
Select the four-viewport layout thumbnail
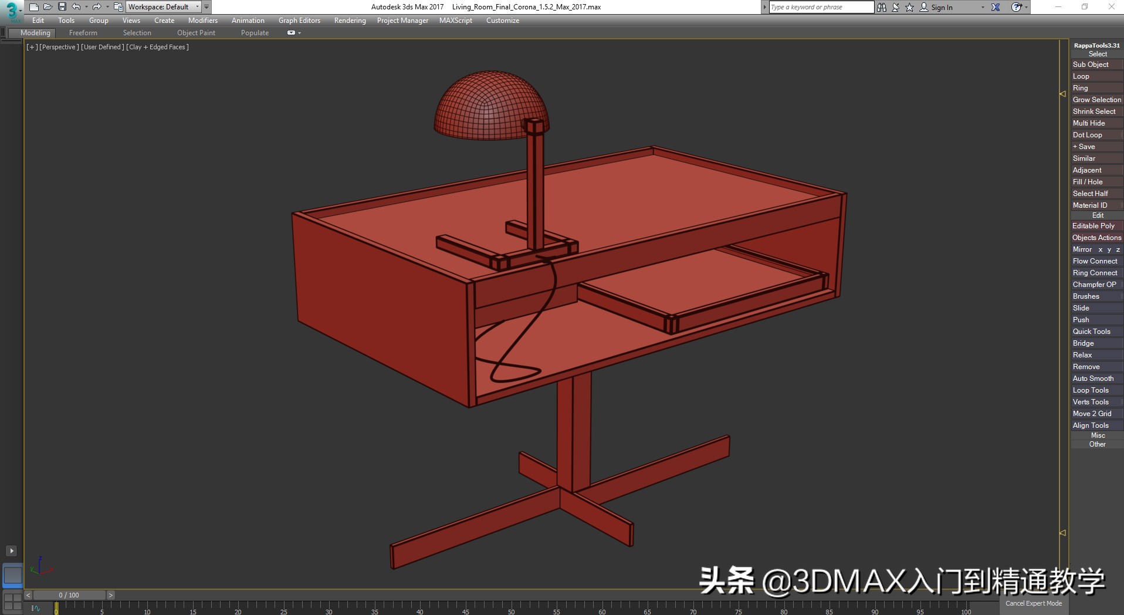point(13,602)
